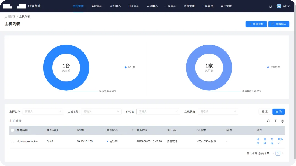This screenshot has width=296, height=166.
Task: Click 删除 for host 8149
Action: pos(265,141)
